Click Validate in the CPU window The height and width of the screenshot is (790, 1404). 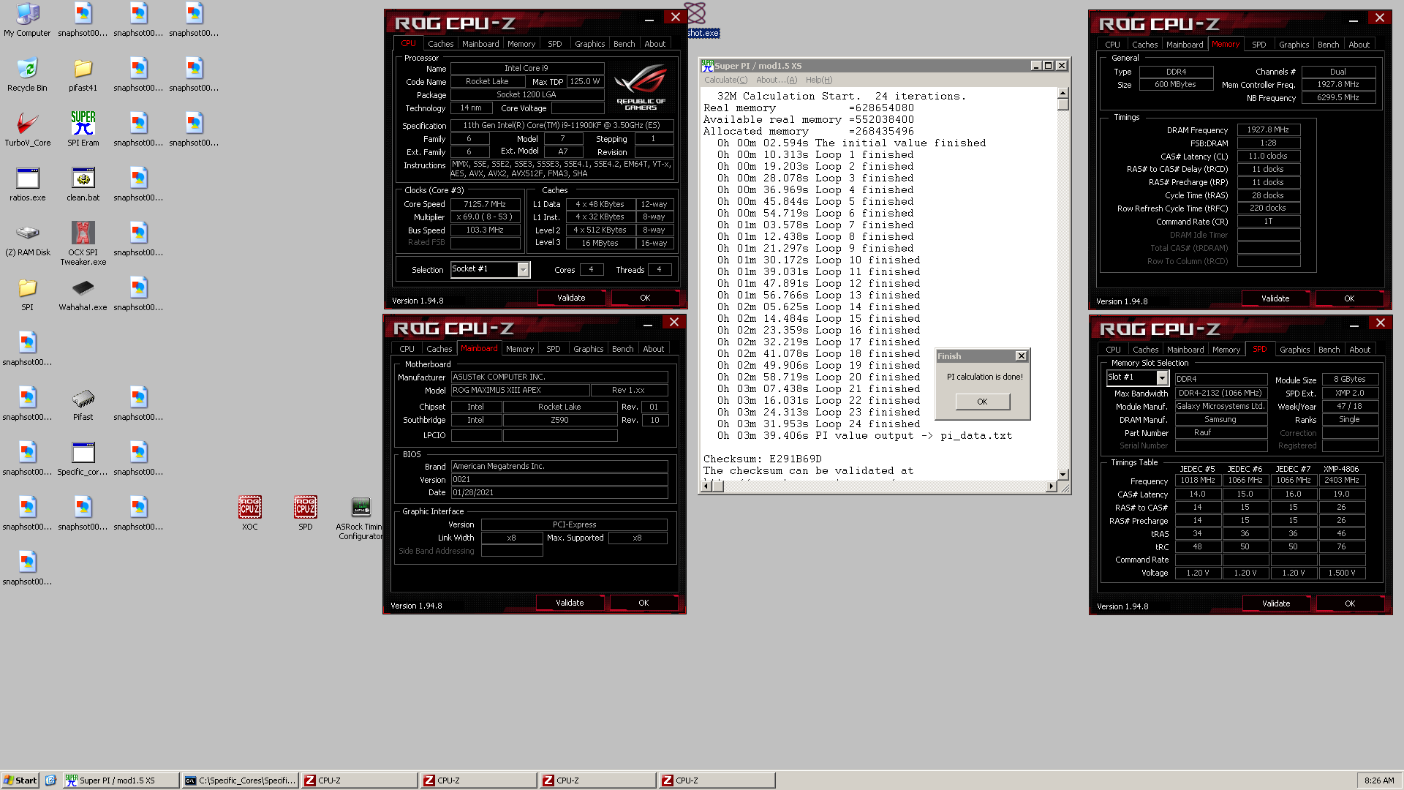[x=571, y=298]
